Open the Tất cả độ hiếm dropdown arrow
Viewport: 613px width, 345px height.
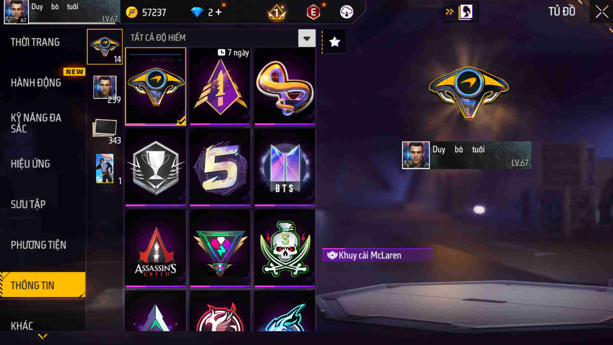(x=307, y=38)
